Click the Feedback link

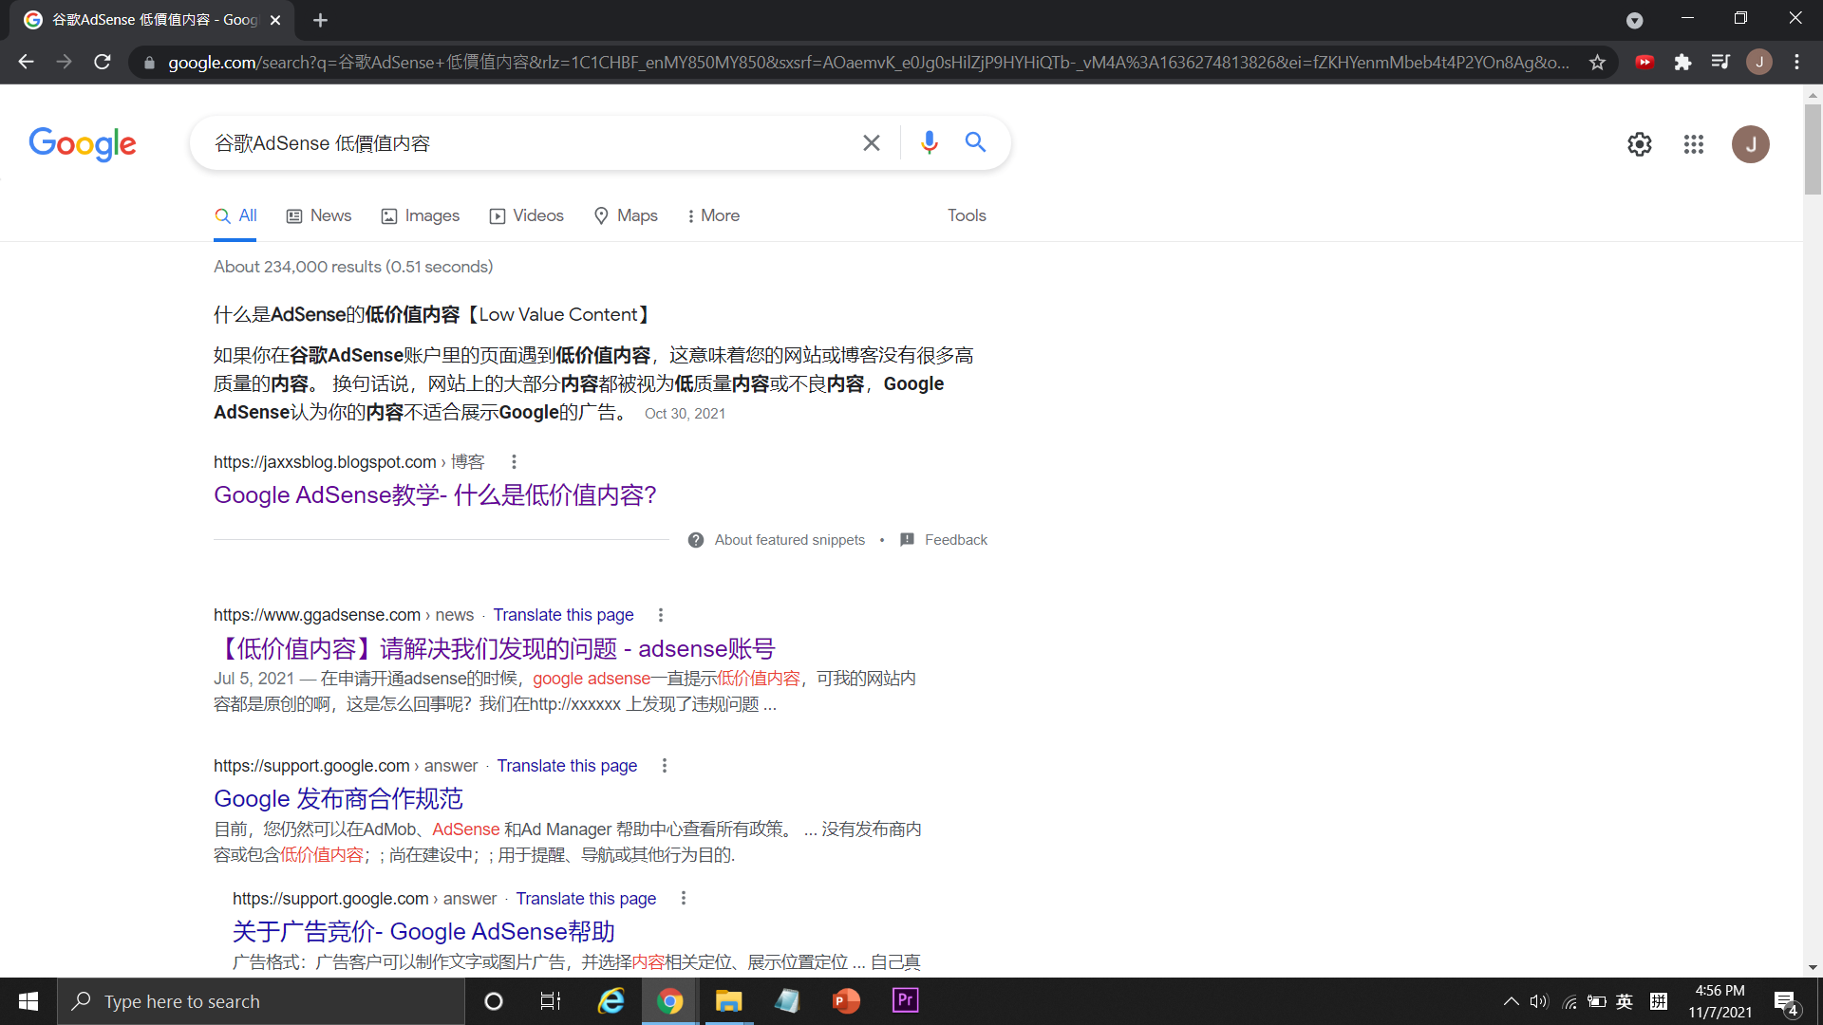tap(956, 540)
